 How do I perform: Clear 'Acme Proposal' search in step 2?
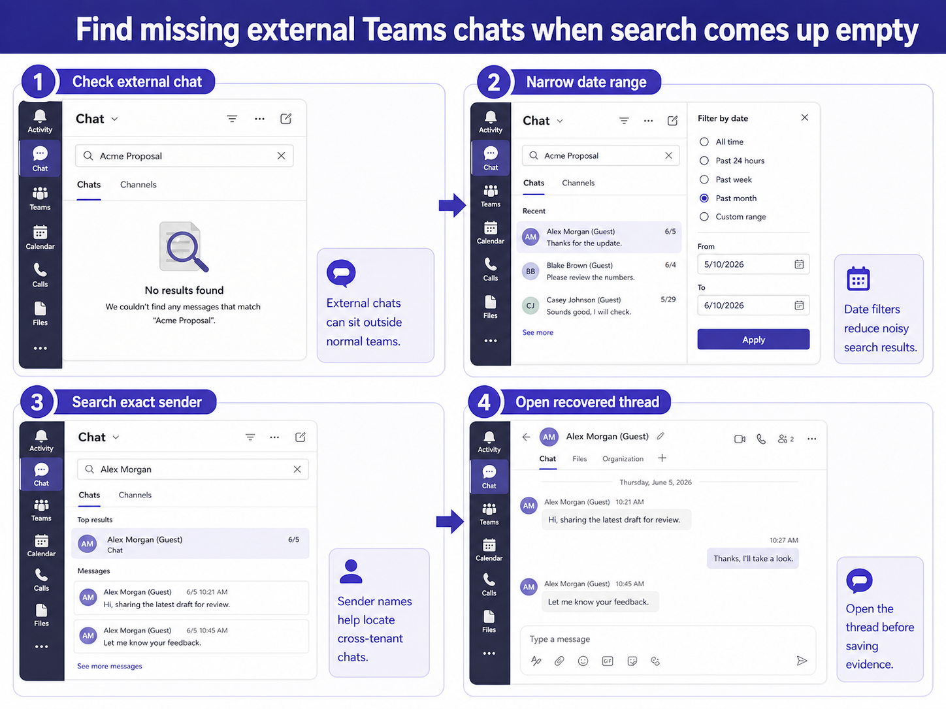668,155
